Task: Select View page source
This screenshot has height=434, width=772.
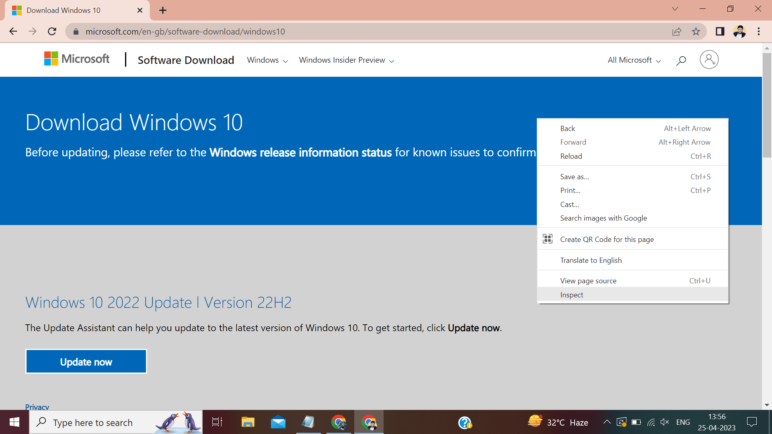Action: (x=632, y=281)
